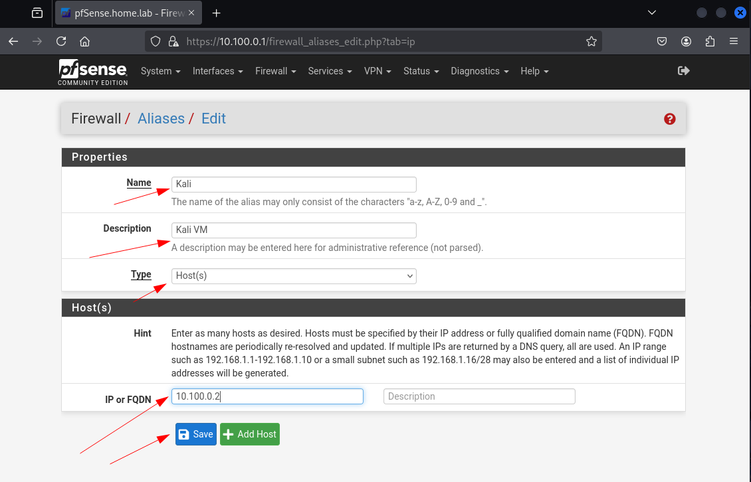Screen dimensions: 751x482
Task: Click the browser URL address bar
Action: 374,42
